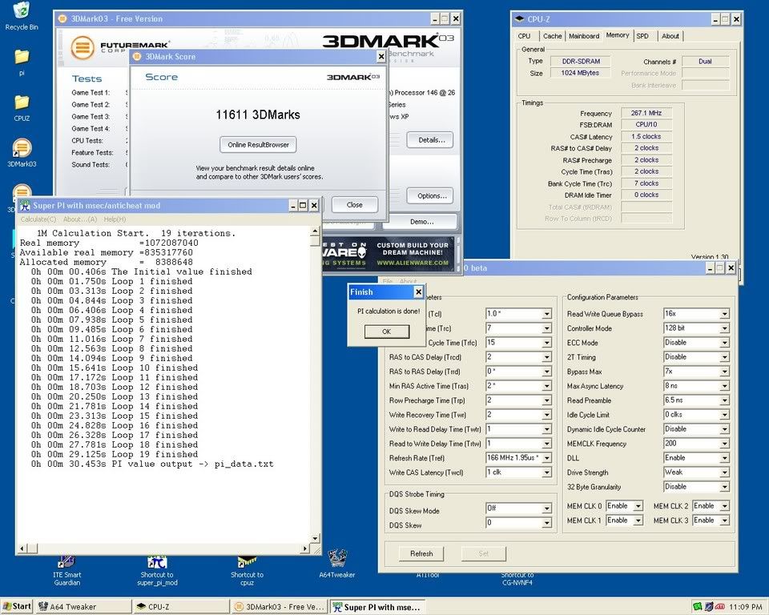This screenshot has height=615, width=769.
Task: Expand 2T Timing dropdown
Action: (724, 357)
